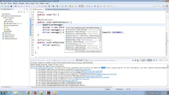Screen dimensions: 169x95
Task: Open the Results of running class StartBrowser tab
Action: (x=97, y=60)
